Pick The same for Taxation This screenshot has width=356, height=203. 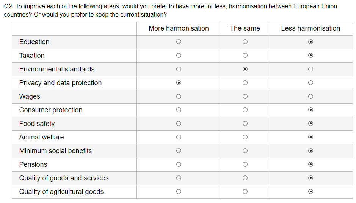[245, 56]
